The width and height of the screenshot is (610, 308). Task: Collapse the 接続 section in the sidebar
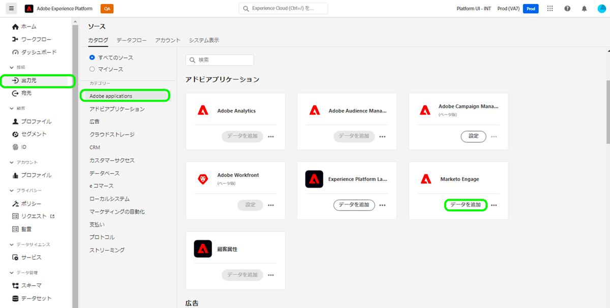coord(11,67)
